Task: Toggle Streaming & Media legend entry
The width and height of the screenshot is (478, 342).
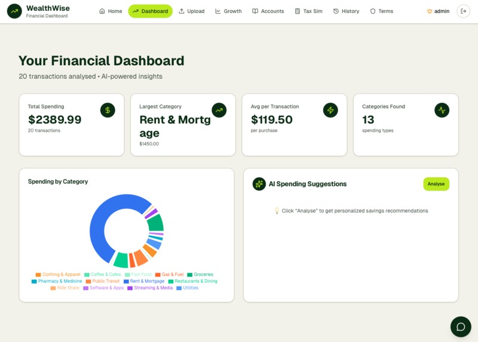Action: 150,288
